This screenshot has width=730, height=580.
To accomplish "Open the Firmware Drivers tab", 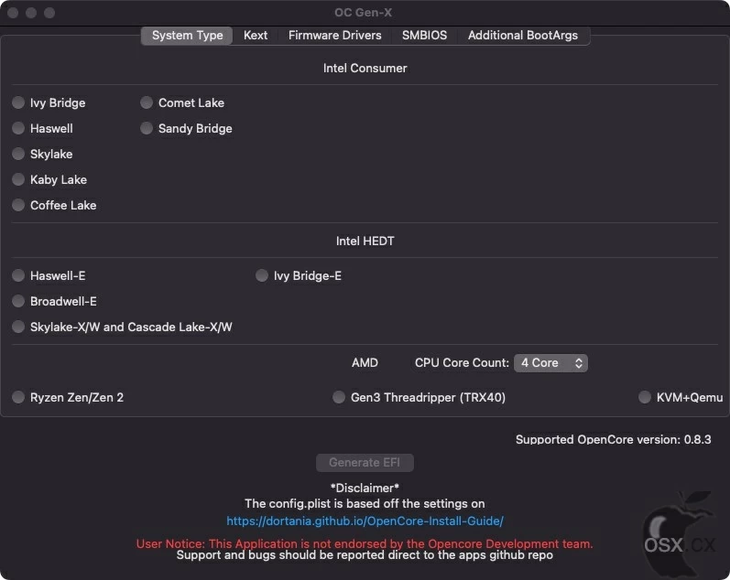I will point(334,36).
